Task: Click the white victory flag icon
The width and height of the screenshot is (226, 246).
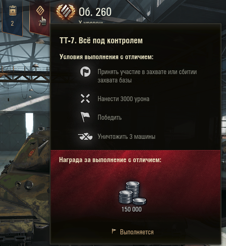Action: (85, 117)
